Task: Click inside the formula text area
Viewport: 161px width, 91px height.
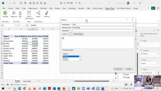Action: click(98, 42)
